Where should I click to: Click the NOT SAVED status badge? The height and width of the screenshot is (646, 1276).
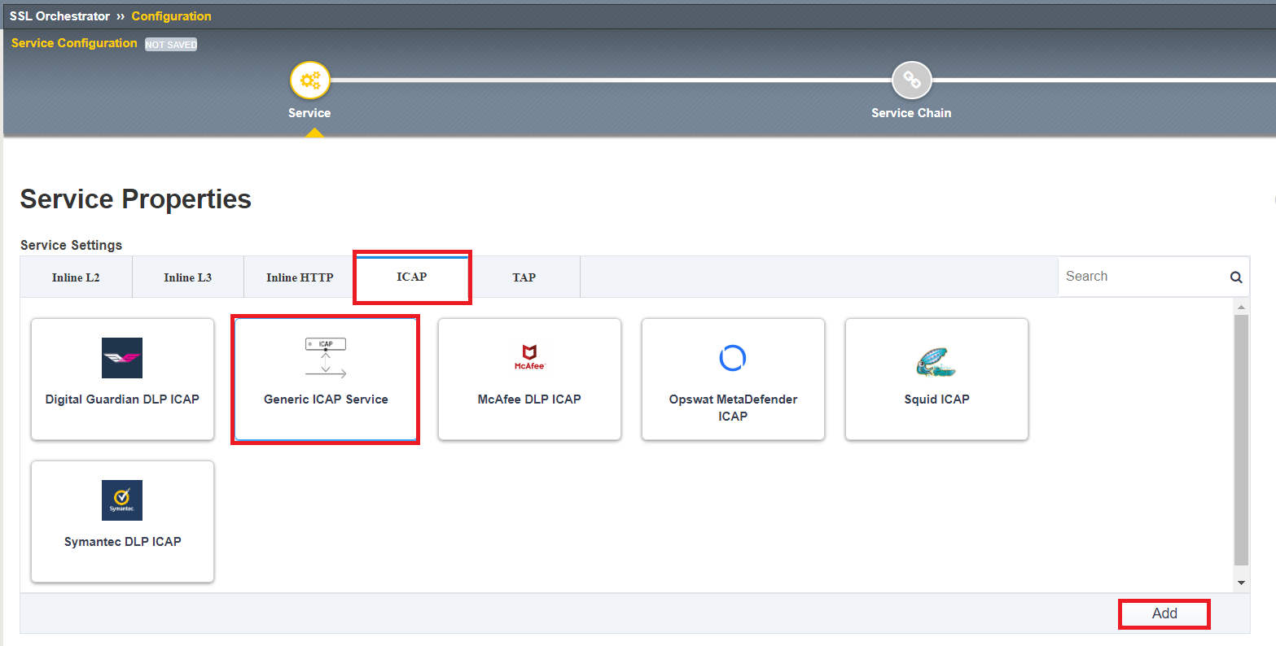[x=171, y=45]
